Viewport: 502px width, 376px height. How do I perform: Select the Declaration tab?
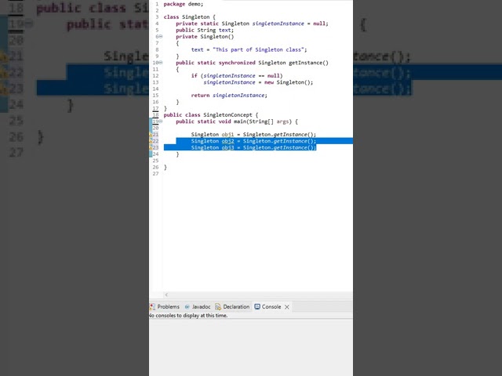coord(232,306)
